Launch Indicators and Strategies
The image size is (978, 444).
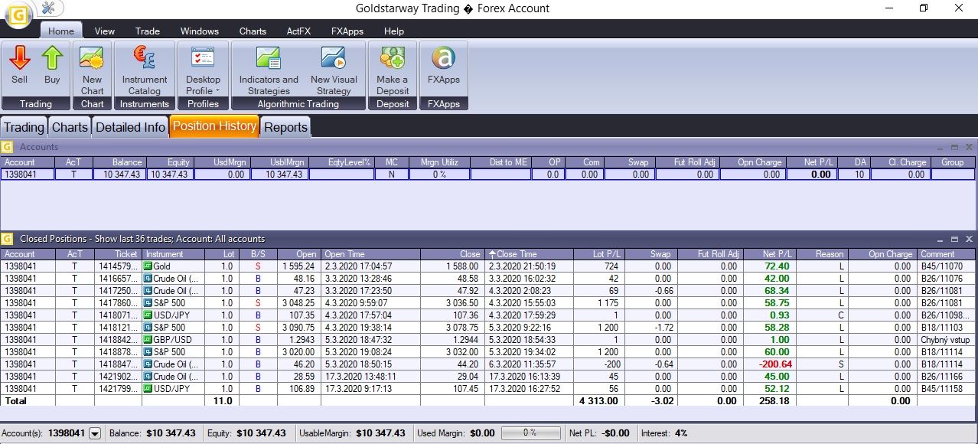[x=269, y=70]
